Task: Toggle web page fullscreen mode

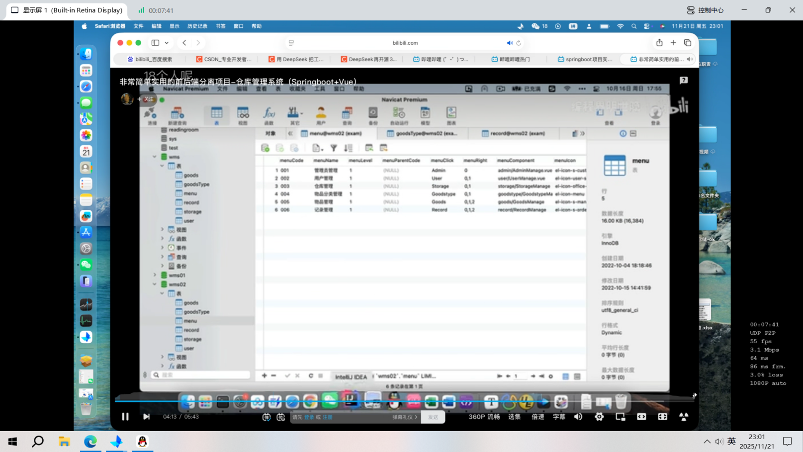Action: tap(663, 417)
